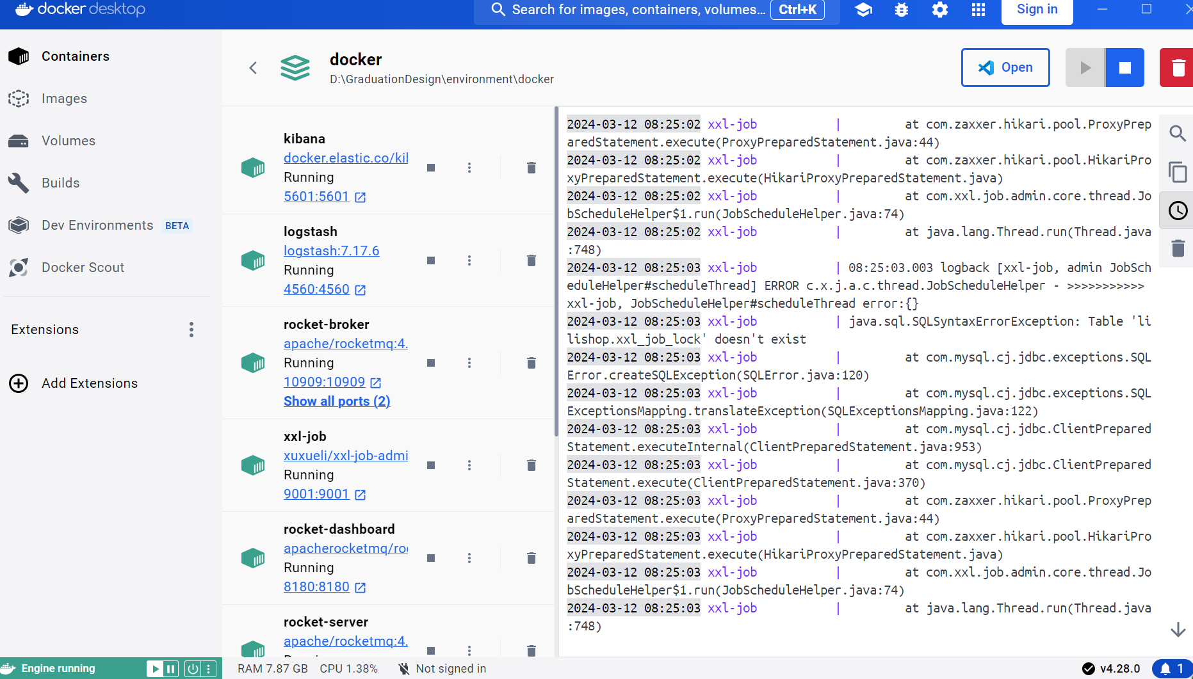Open the apps grid menu

[x=978, y=10]
